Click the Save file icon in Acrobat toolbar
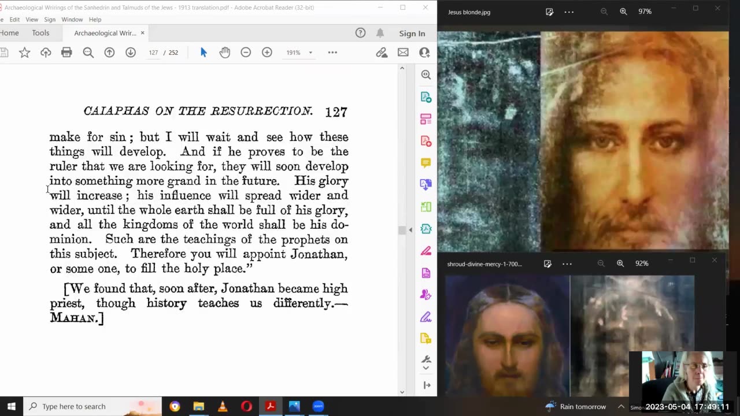Image resolution: width=740 pixels, height=416 pixels. coord(3,53)
